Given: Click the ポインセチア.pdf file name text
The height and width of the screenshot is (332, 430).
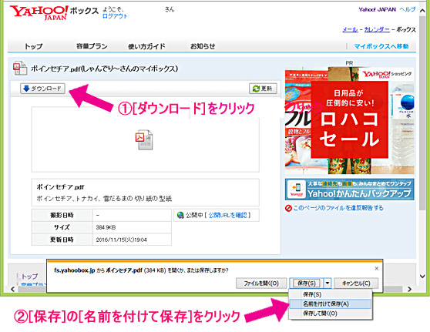Looking at the screenshot, I should point(61,187).
